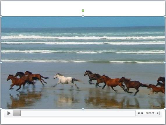166x125 pixels.
Task: Click the green rotation handle above video
Action: click(x=83, y=10)
